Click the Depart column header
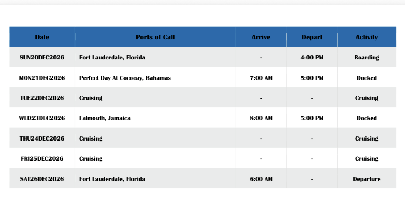Viewport: 405px width, 200px height. click(312, 37)
